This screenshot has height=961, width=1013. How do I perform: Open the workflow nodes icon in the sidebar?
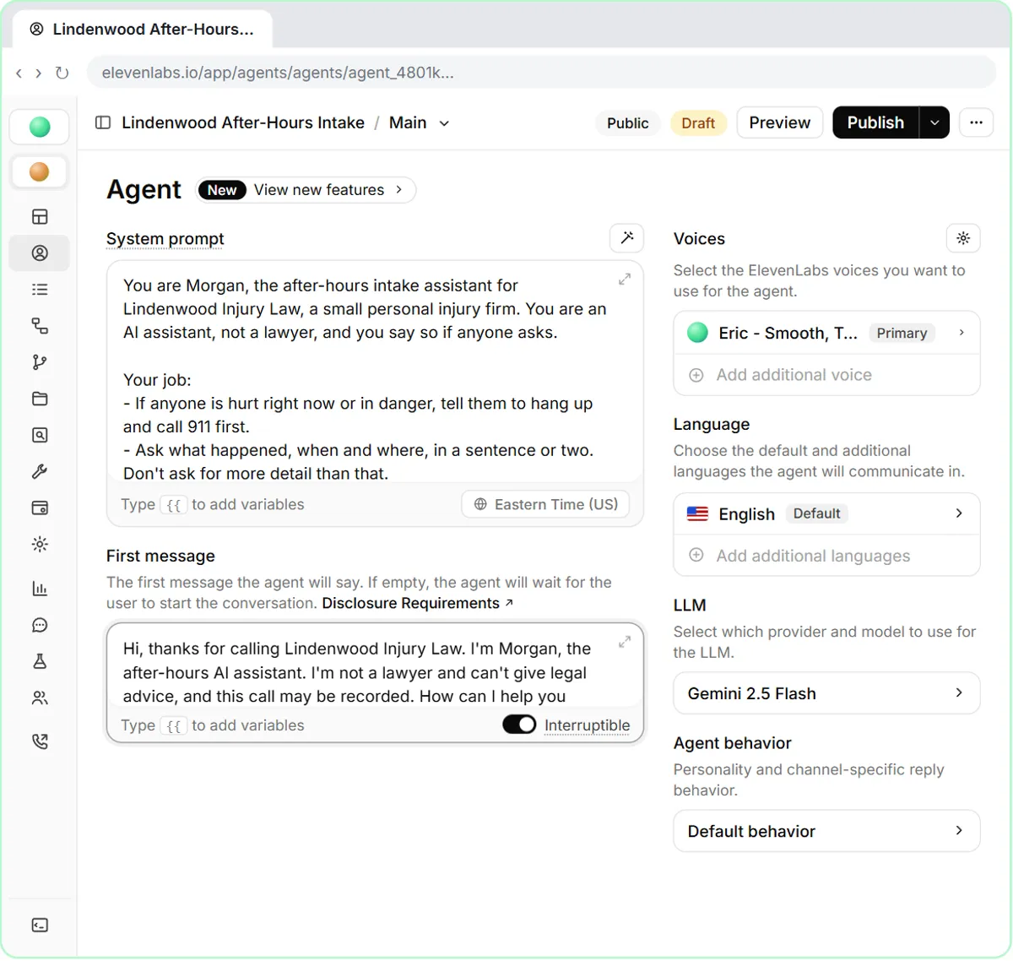(40, 326)
